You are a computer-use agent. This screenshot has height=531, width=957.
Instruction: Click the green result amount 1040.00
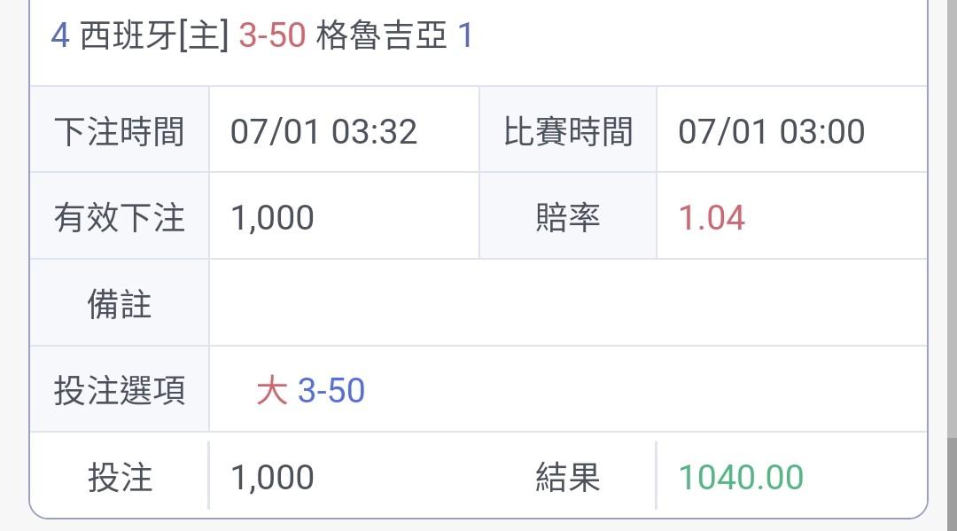[x=741, y=477]
